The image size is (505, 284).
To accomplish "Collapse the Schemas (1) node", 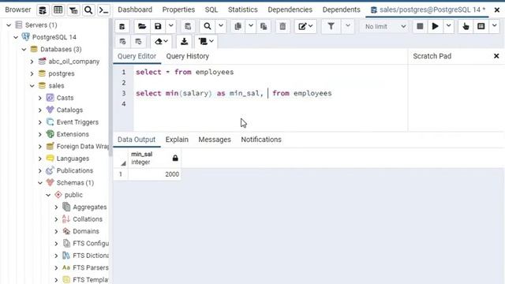I will 40,183.
